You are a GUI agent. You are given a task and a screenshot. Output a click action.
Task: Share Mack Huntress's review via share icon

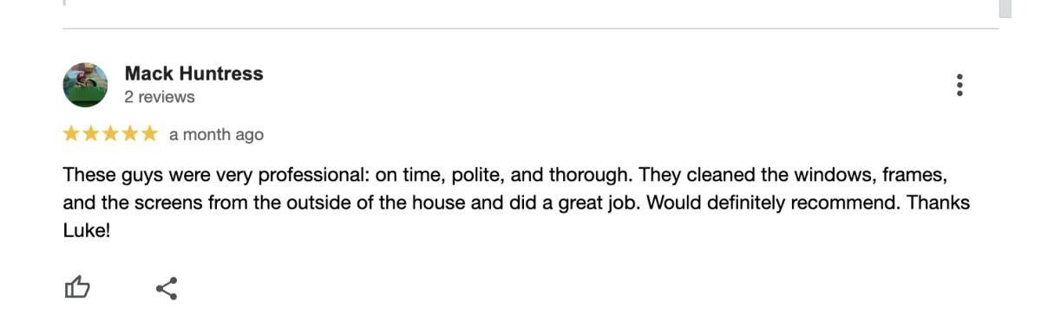[167, 288]
